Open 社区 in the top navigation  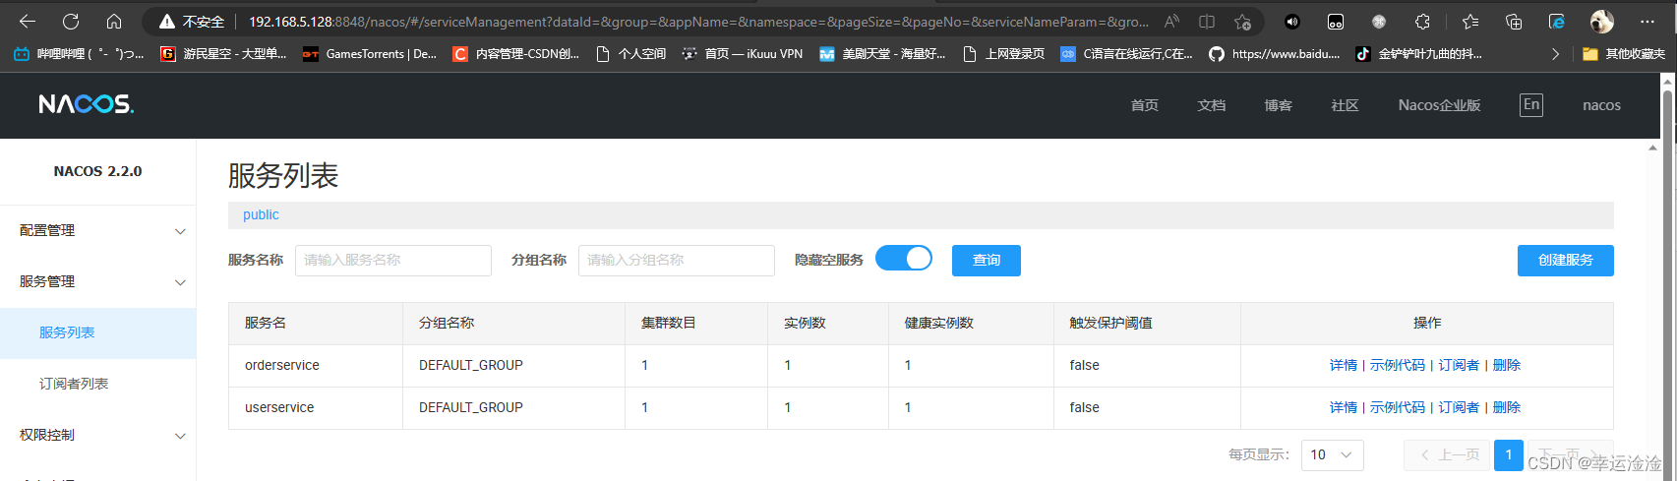pyautogui.click(x=1346, y=105)
